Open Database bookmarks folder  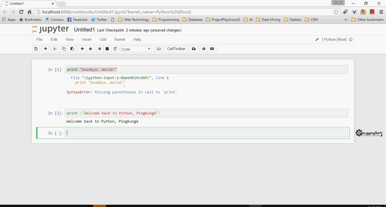193,20
